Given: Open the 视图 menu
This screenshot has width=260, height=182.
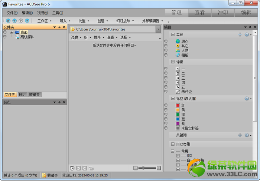Looking at the screenshot, I should click(42, 13).
